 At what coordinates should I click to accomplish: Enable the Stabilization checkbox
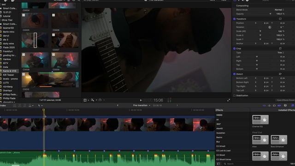tap(235, 95)
